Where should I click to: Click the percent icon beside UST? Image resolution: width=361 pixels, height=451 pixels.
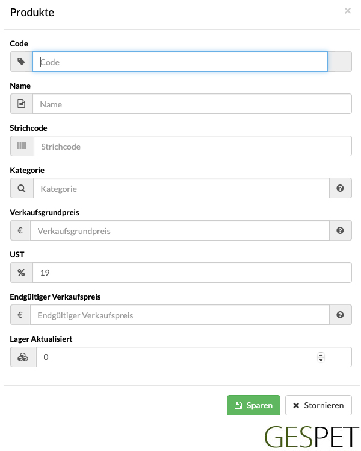point(21,273)
